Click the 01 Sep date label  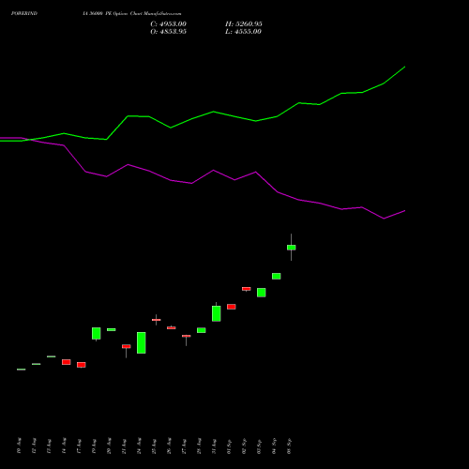pos(229,446)
